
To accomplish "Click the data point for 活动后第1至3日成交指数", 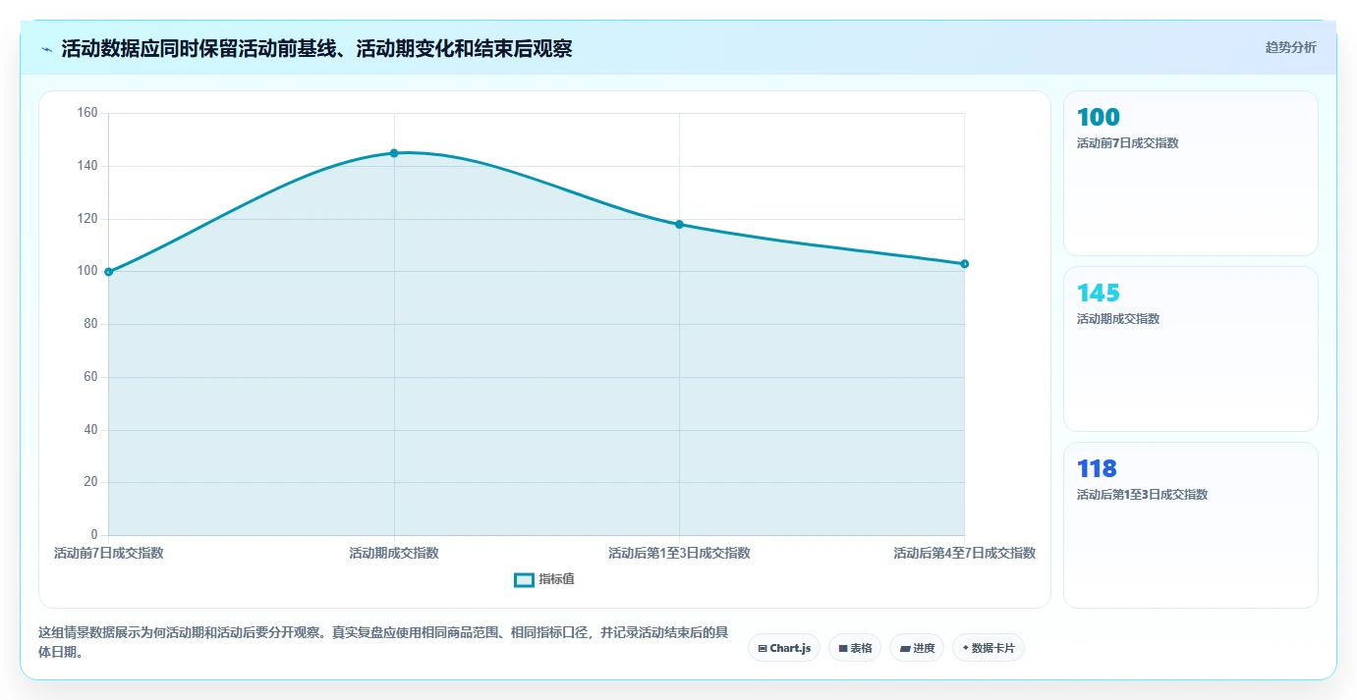I will 679,225.
